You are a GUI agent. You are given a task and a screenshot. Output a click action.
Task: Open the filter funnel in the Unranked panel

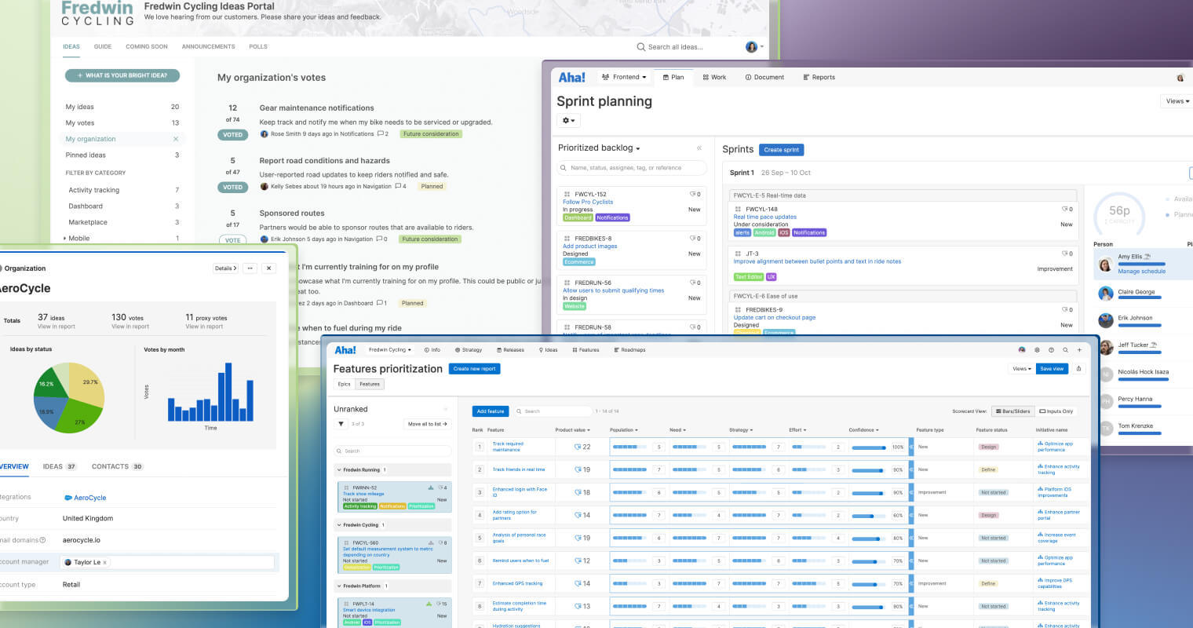tap(340, 424)
